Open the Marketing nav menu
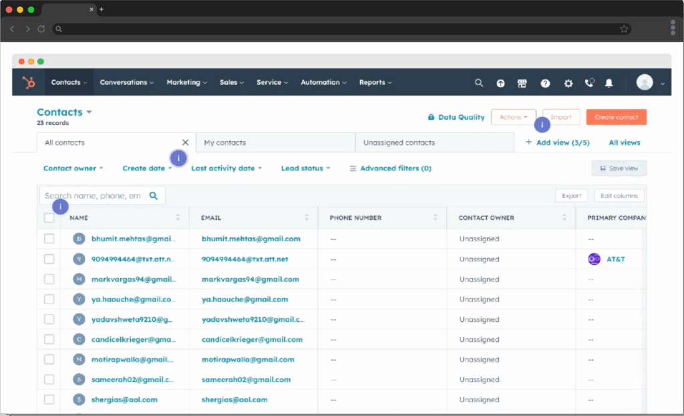The width and height of the screenshot is (684, 416). point(187,82)
